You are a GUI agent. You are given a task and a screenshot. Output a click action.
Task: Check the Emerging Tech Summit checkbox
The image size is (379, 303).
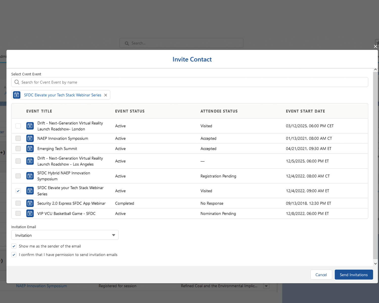(18, 148)
